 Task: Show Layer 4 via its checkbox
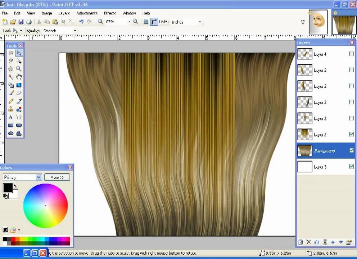click(351, 54)
